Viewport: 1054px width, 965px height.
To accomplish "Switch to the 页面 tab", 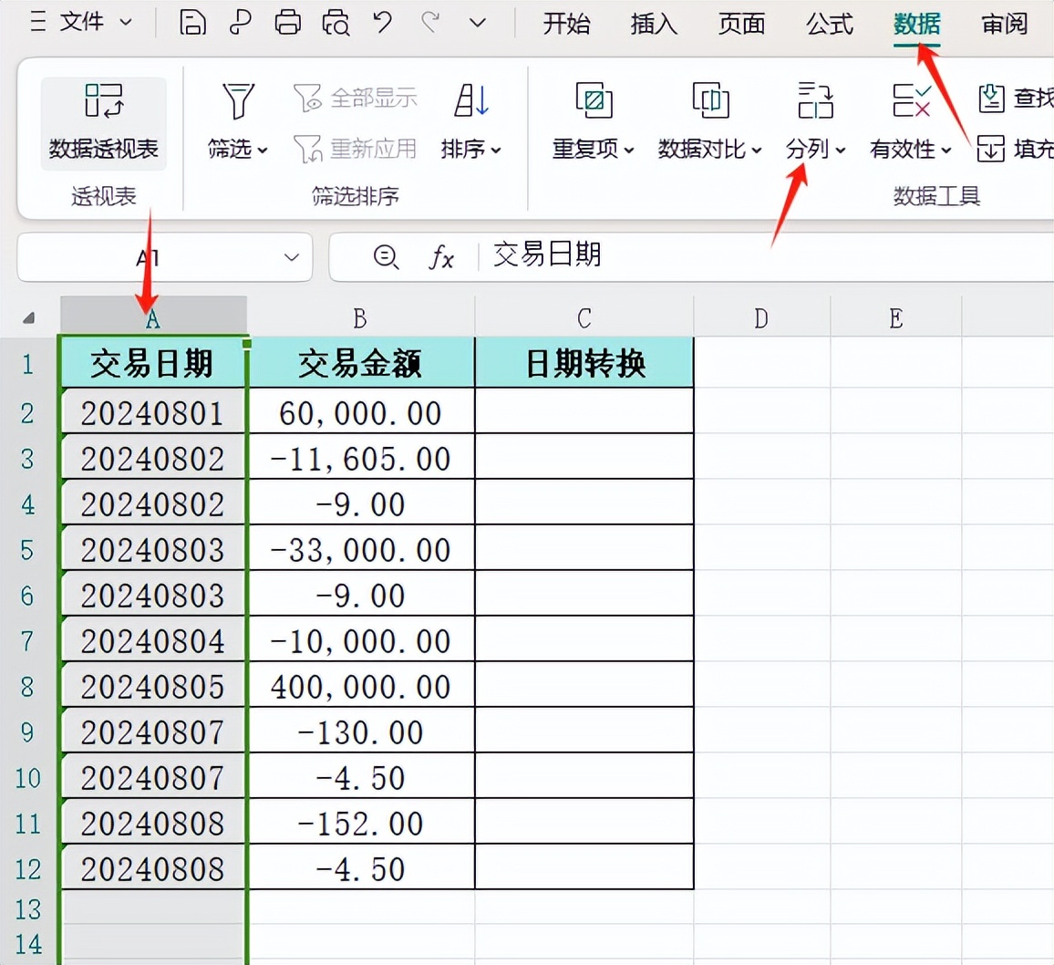I will pyautogui.click(x=741, y=24).
